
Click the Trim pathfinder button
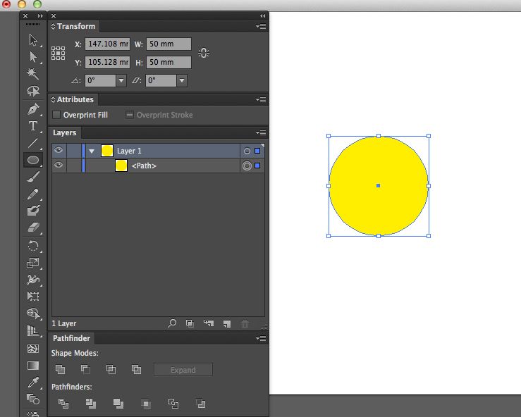[x=91, y=404]
